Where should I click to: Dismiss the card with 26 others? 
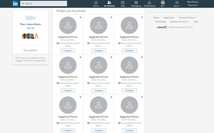coord(142,97)
